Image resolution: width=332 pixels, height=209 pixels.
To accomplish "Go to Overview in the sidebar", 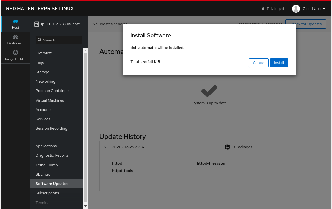I will pyautogui.click(x=44, y=53).
